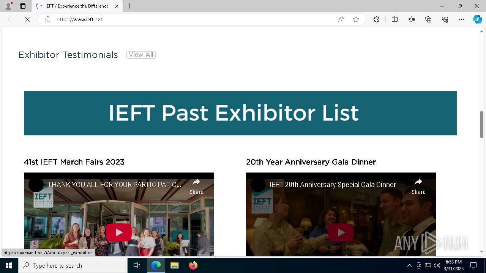Screen dimensions: 486x273
Task: Toggle split screen view icon
Action: [x=394, y=19]
